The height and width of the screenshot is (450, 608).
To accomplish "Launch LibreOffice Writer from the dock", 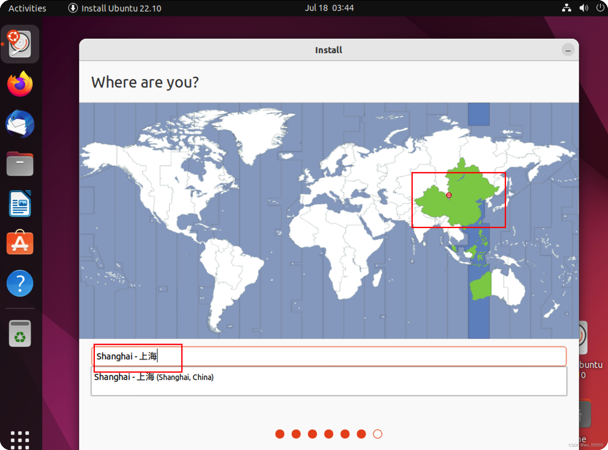I will 20,204.
